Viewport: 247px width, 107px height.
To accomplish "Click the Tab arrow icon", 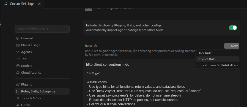I will point(18,59).
